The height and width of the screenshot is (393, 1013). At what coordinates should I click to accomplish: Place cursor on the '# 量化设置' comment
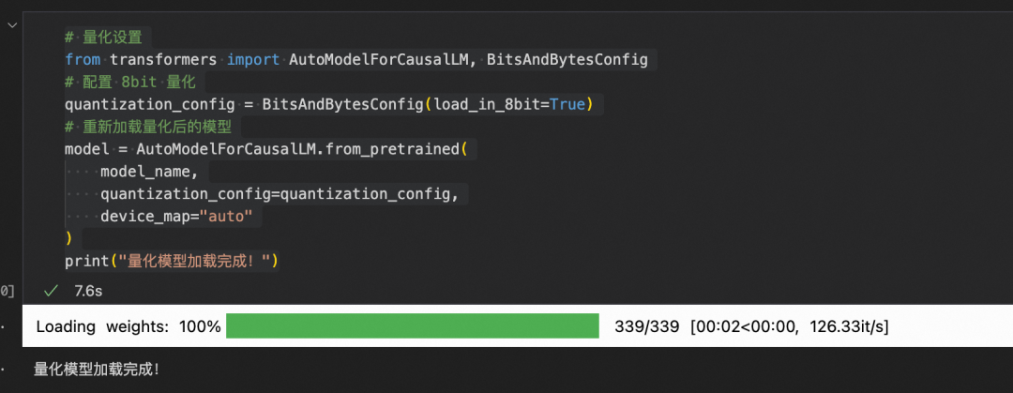103,38
